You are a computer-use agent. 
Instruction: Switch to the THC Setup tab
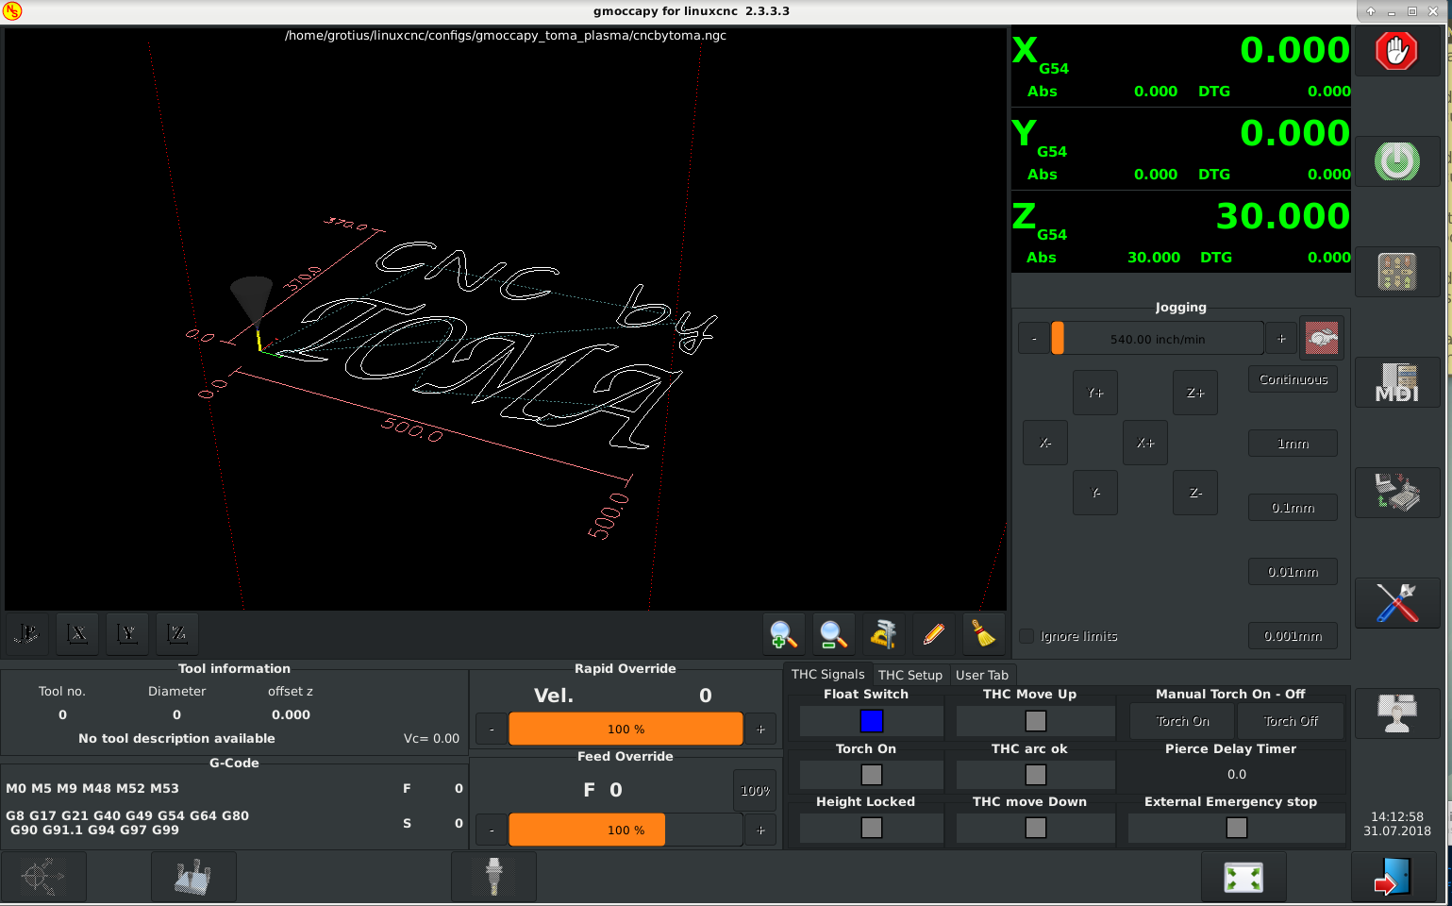(x=910, y=675)
